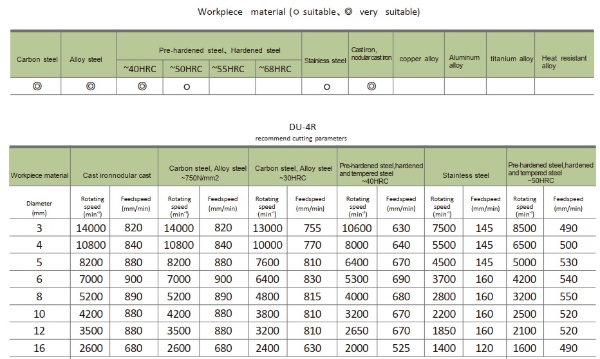Select 'Cast iron, nodular cast iron' header
Image resolution: width=600 pixels, height=359 pixels.
pyautogui.click(x=371, y=53)
